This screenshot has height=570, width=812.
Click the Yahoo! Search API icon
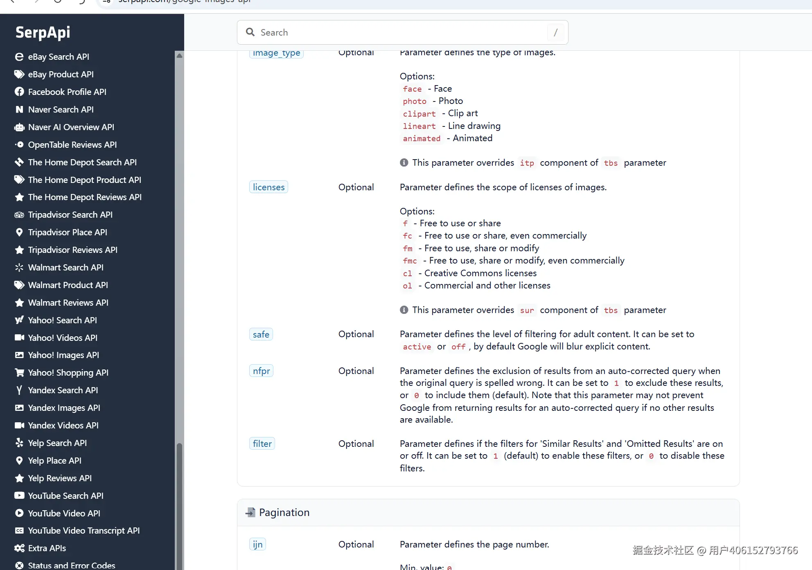click(19, 320)
